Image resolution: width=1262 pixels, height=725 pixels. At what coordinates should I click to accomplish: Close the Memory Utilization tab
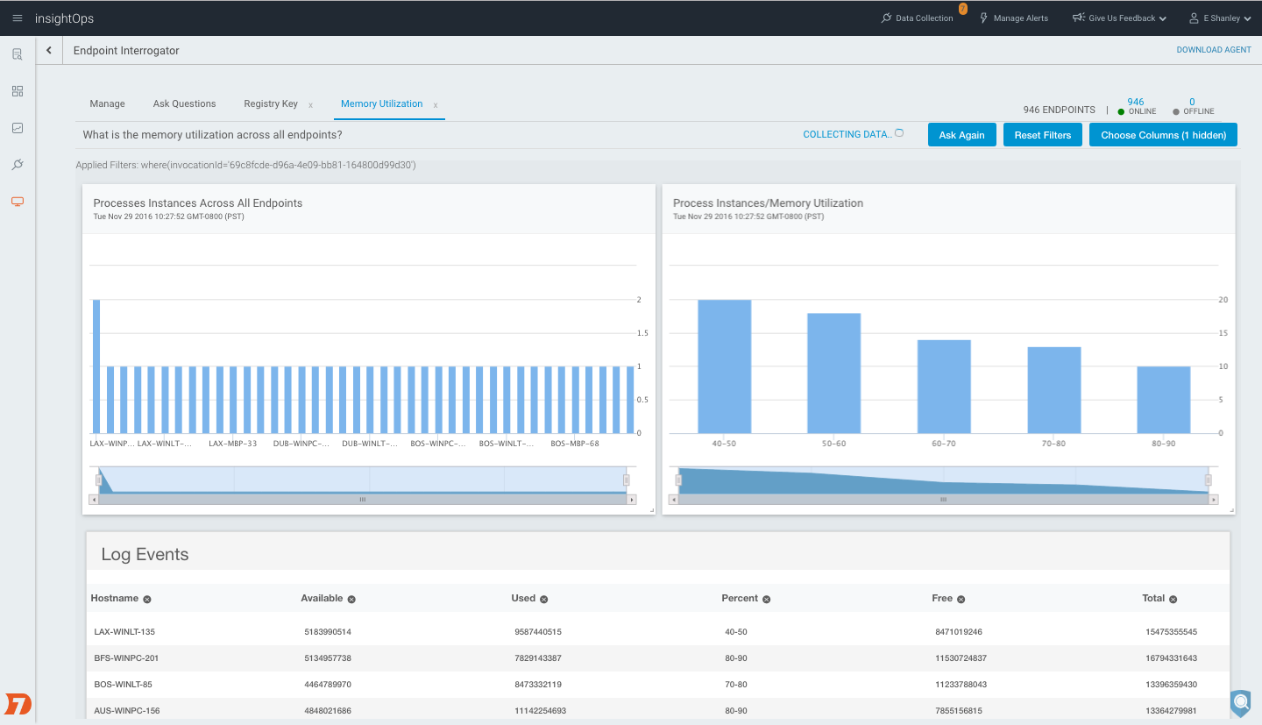pos(436,105)
